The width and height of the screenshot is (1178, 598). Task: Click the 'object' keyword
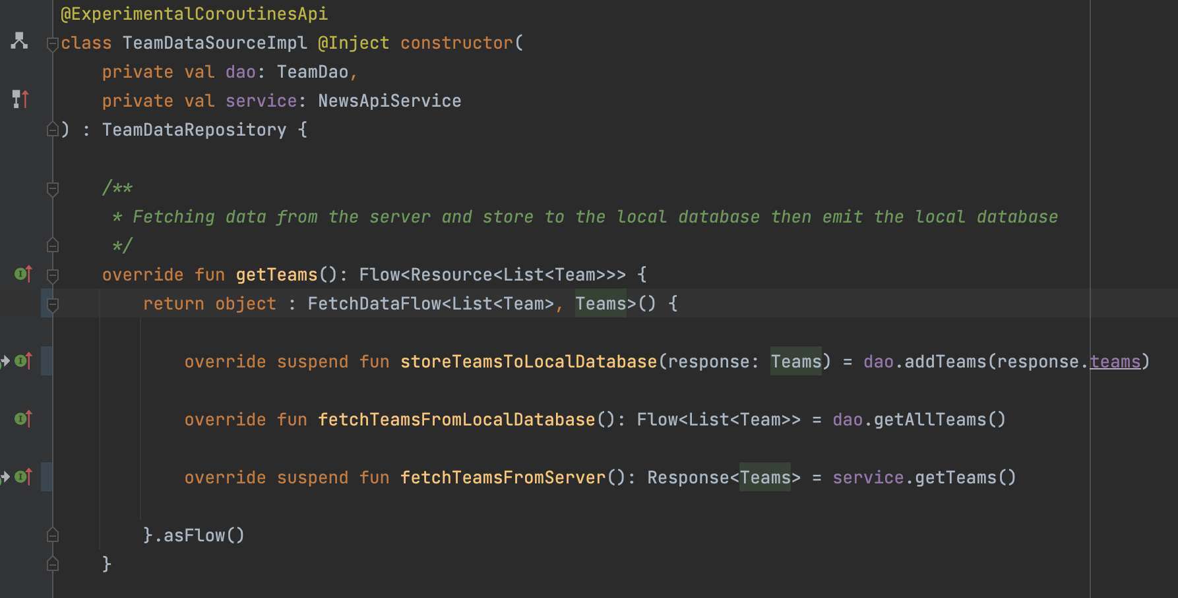(x=245, y=304)
